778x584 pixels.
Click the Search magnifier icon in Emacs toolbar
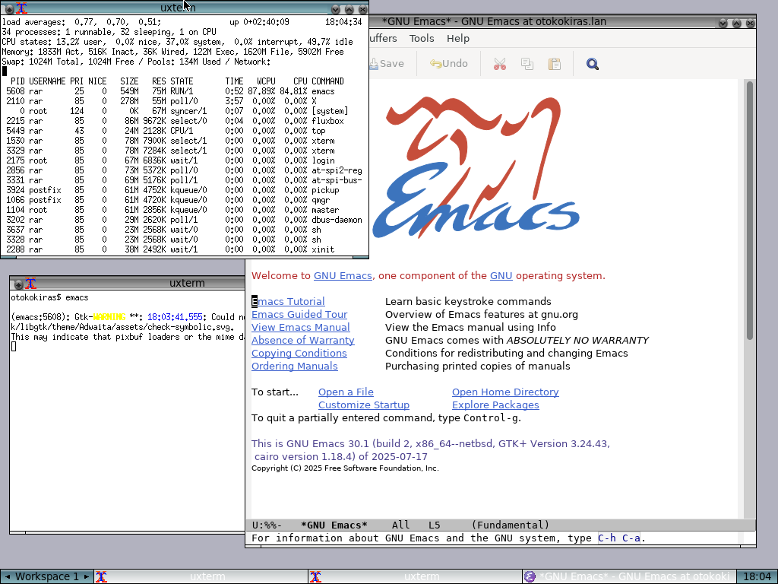click(x=593, y=64)
